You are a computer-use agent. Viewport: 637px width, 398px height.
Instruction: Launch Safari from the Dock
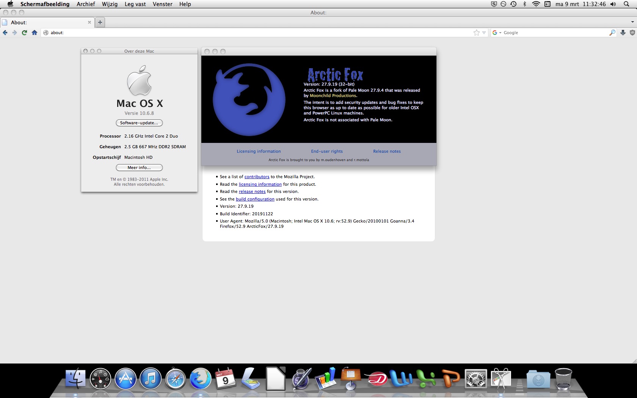pos(176,379)
